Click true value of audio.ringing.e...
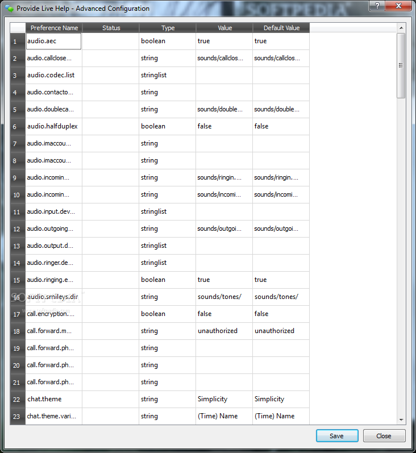 coord(224,280)
